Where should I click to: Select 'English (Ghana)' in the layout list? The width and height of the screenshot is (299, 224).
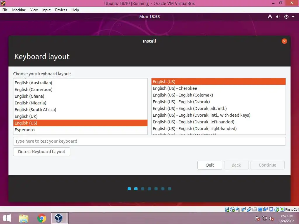pyautogui.click(x=81, y=96)
